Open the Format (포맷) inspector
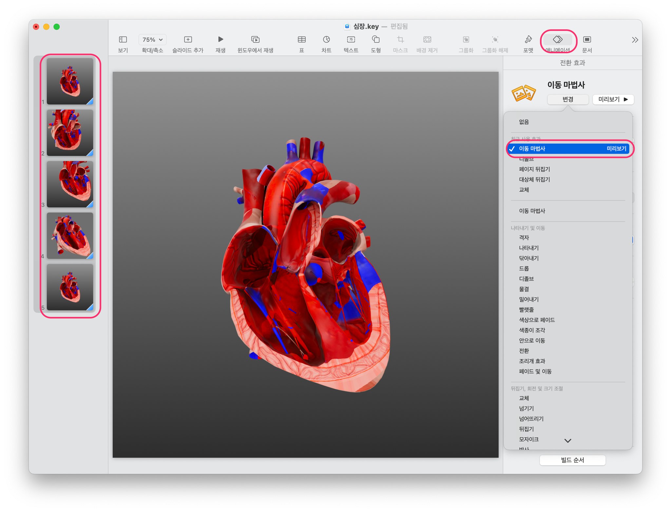671x512 pixels. pos(528,40)
